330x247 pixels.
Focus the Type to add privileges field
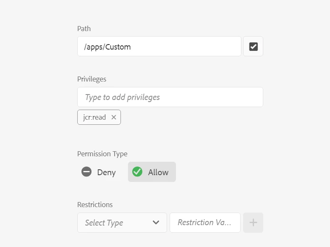coord(170,97)
